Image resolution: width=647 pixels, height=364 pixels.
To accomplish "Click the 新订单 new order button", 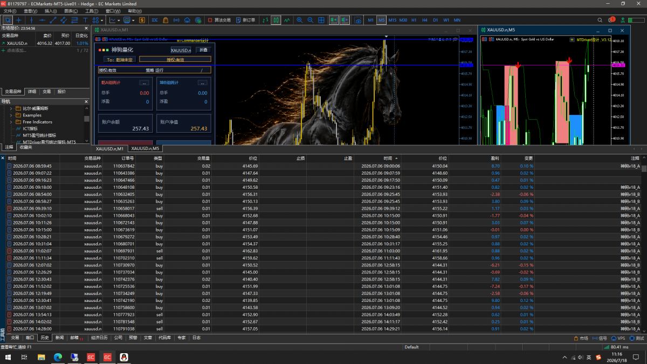I will [x=245, y=20].
